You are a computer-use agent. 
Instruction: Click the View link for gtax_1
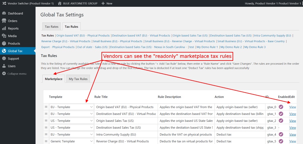[293, 114]
